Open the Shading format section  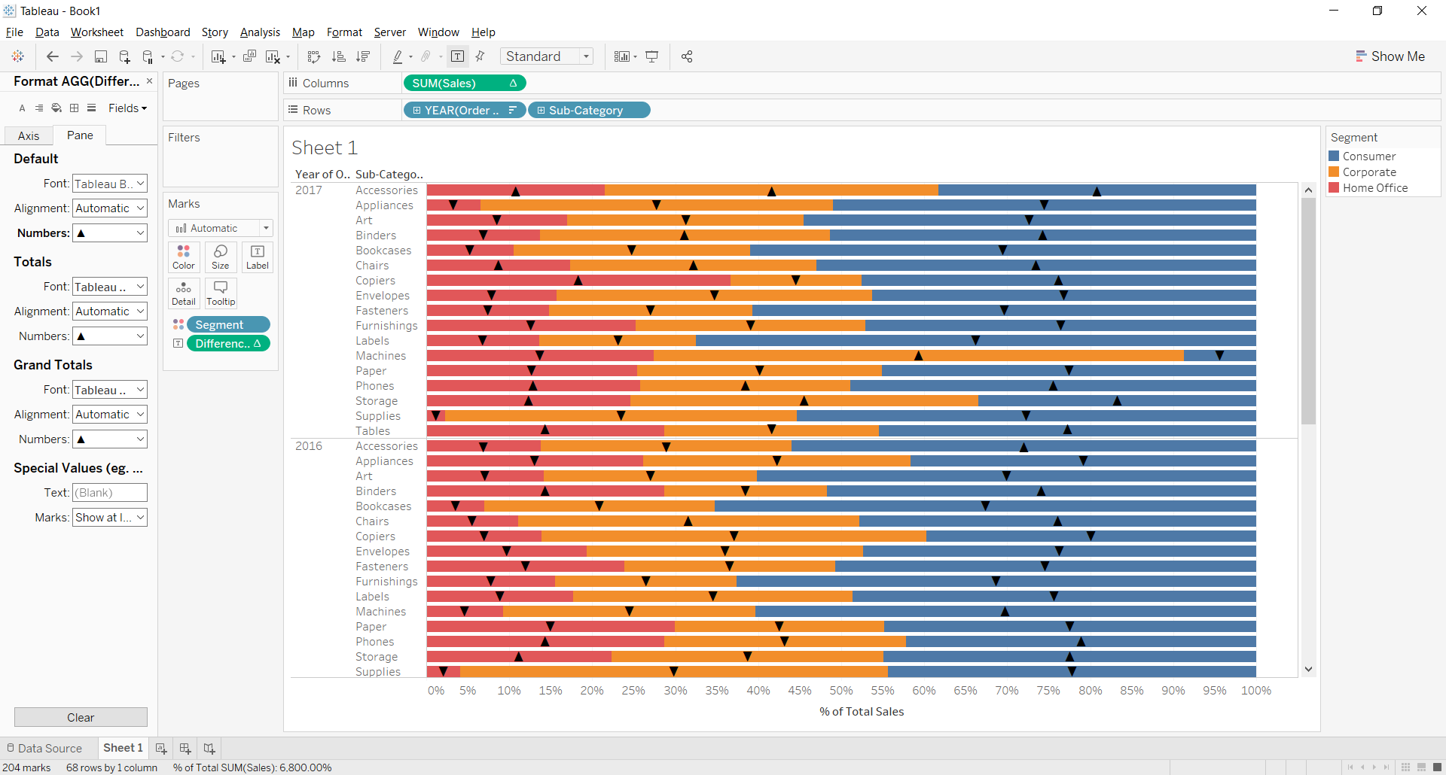[56, 108]
